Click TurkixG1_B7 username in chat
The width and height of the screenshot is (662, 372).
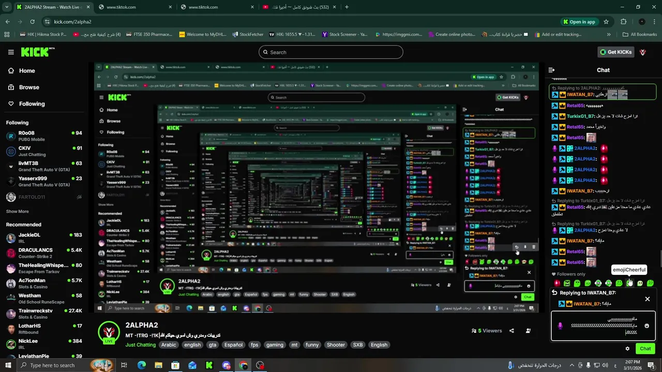[580, 116]
